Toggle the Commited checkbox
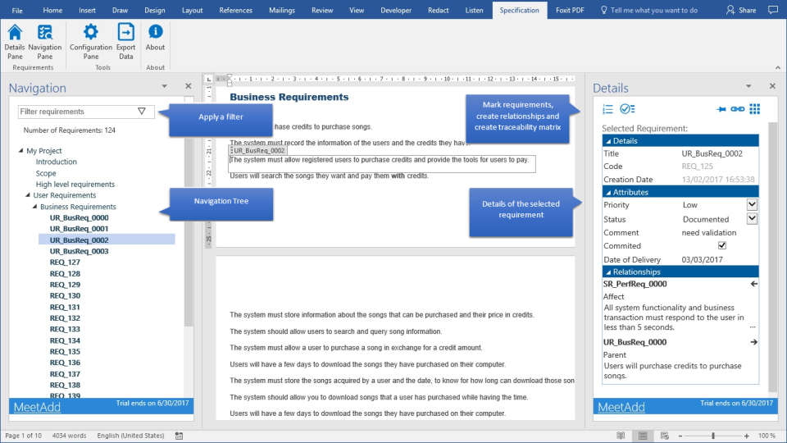787x443 pixels. point(721,245)
